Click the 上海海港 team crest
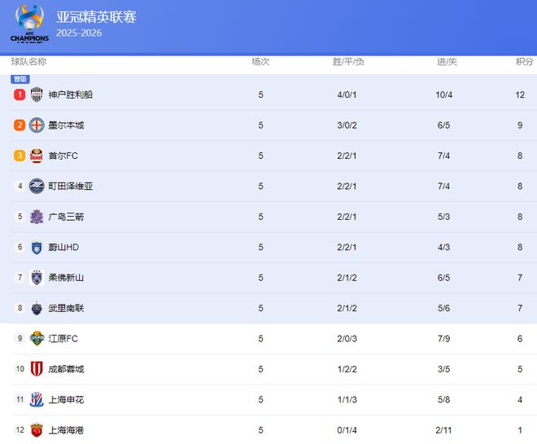 click(37, 430)
